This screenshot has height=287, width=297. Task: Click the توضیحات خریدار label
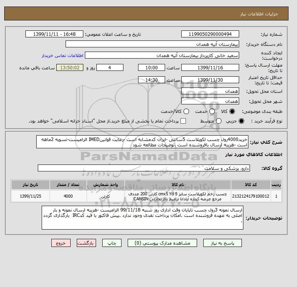[264, 218]
